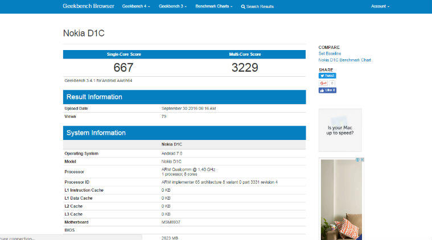This screenshot has width=432, height=240.
Task: Click the Multi-Core Score header
Action: click(x=245, y=54)
